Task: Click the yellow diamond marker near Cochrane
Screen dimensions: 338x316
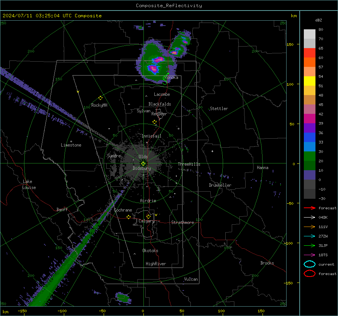Action: 128,217
